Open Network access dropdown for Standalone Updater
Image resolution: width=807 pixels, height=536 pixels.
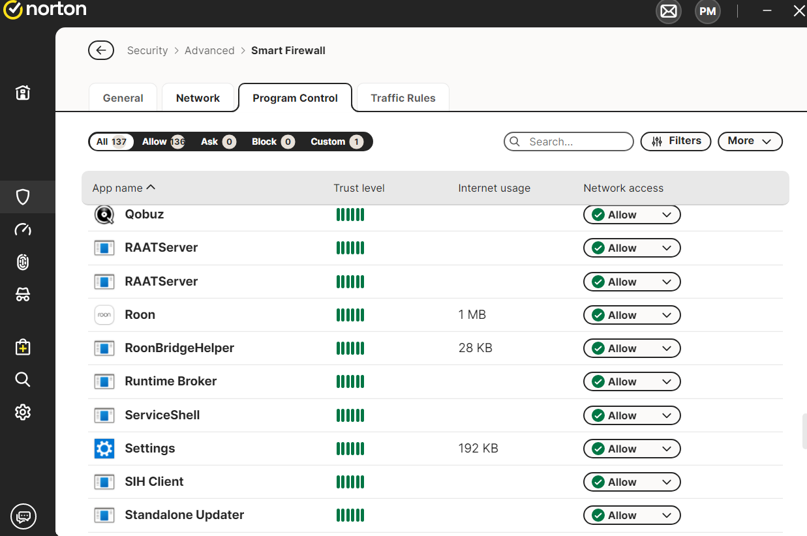(632, 515)
